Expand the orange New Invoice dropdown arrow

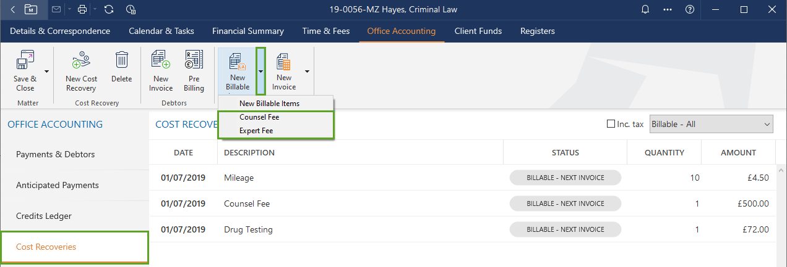pyautogui.click(x=307, y=71)
